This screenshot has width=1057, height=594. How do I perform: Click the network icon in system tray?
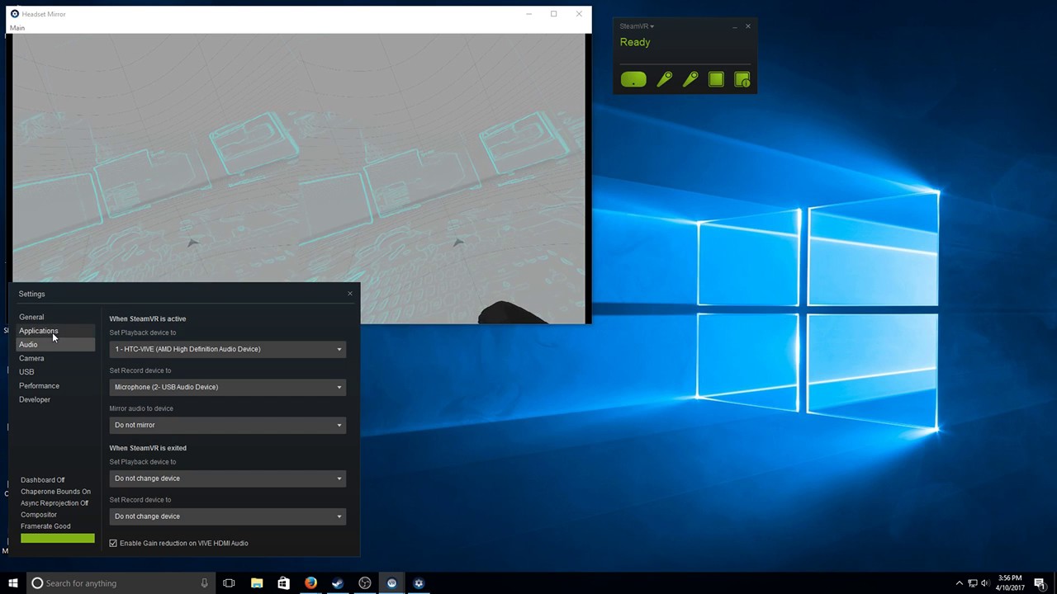tap(973, 583)
